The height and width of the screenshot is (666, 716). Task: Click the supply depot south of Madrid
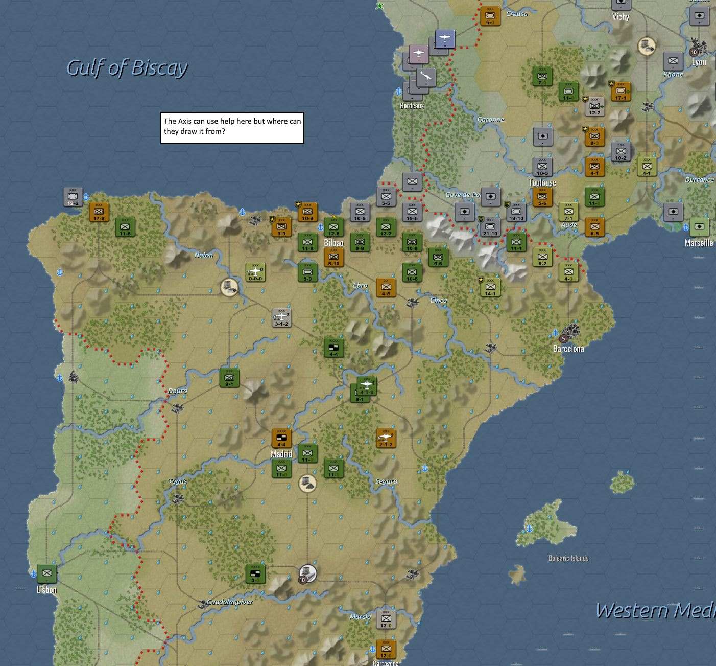(x=307, y=484)
